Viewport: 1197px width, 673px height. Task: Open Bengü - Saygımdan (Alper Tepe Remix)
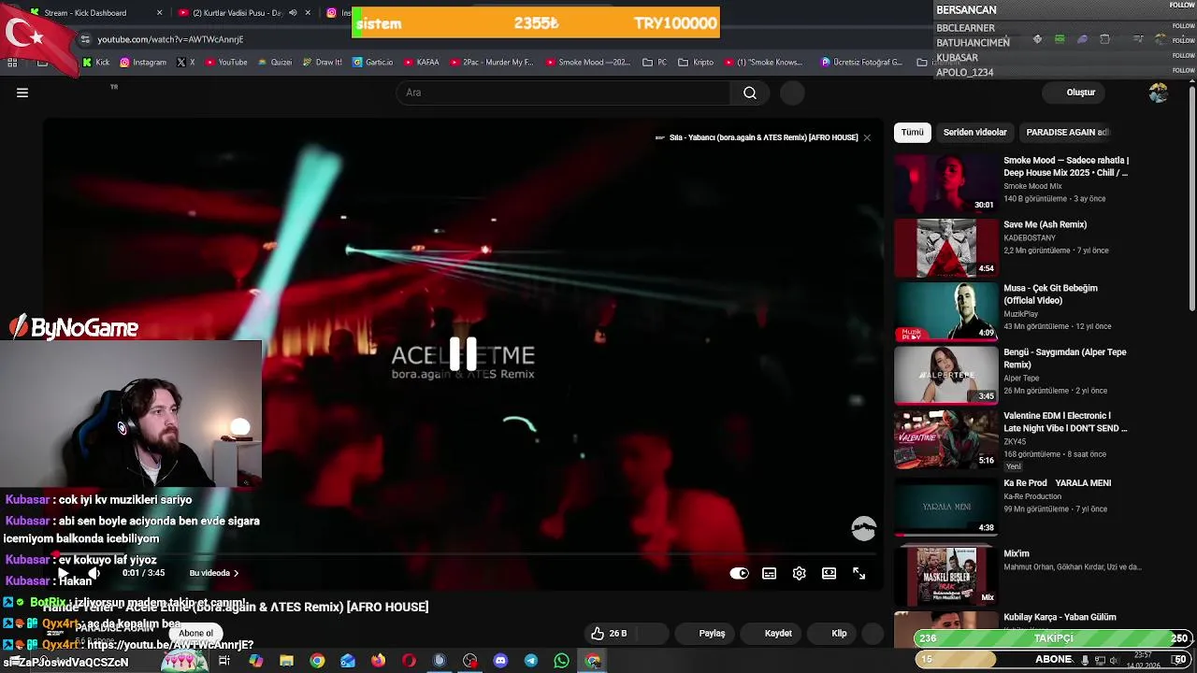[1064, 358]
